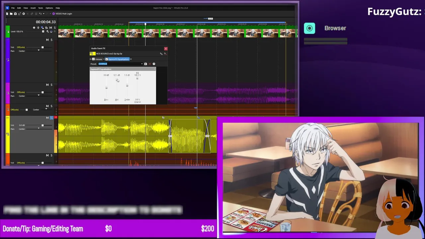Uncheck the ExpressFX Equalization checkbox
The height and width of the screenshot is (239, 425).
[107, 59]
